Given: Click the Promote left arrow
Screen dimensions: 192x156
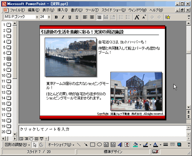Looking at the screenshot, I should point(152,17).
